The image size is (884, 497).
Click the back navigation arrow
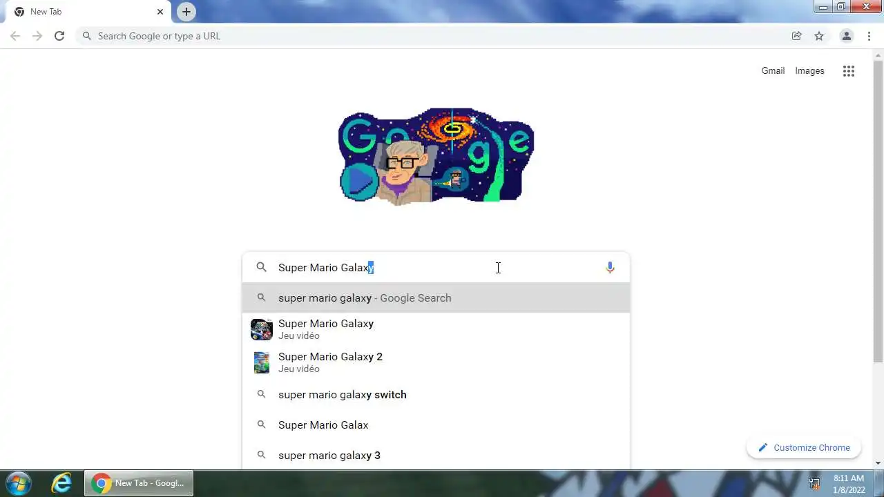(15, 36)
